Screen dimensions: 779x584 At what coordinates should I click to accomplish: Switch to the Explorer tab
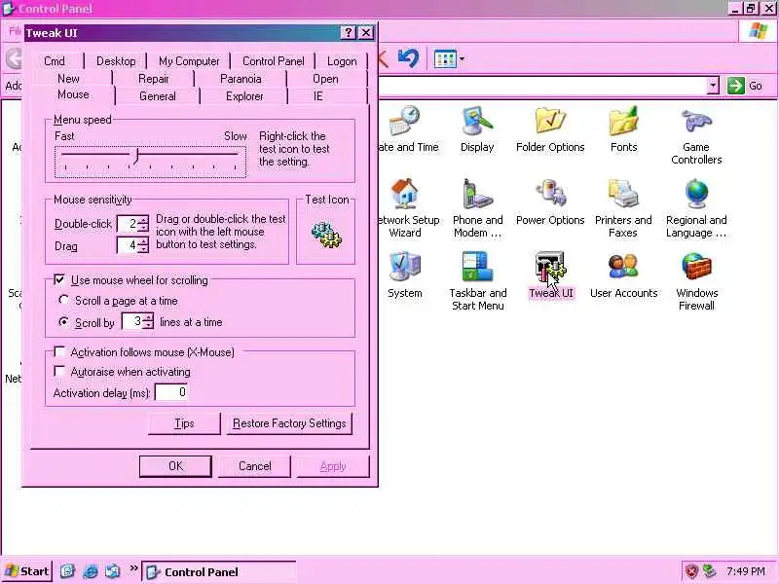coord(244,95)
